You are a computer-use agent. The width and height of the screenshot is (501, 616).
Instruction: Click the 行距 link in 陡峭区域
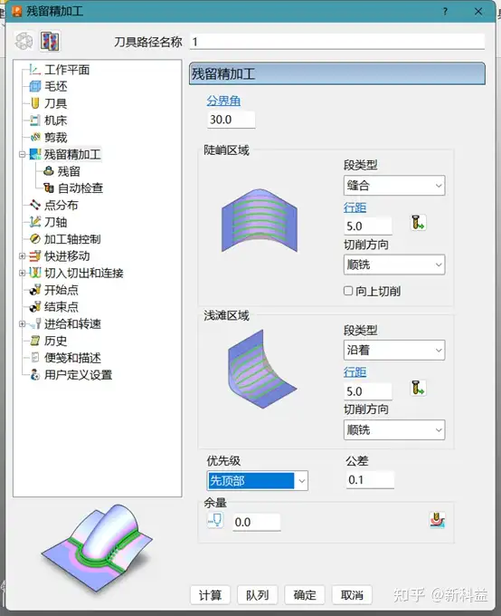355,207
